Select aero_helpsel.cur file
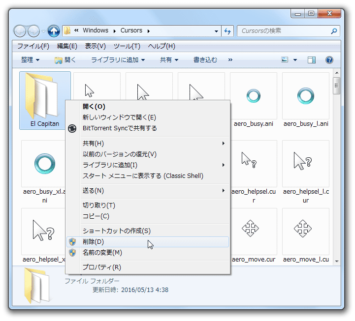The image size is (355, 321). coord(254,172)
